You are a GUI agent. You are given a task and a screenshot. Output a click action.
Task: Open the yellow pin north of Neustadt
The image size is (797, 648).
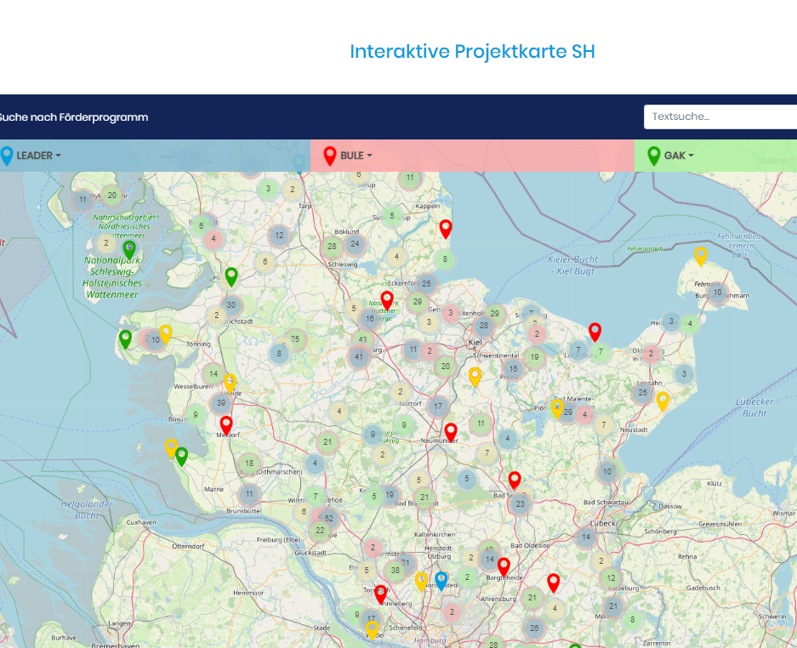tap(663, 401)
